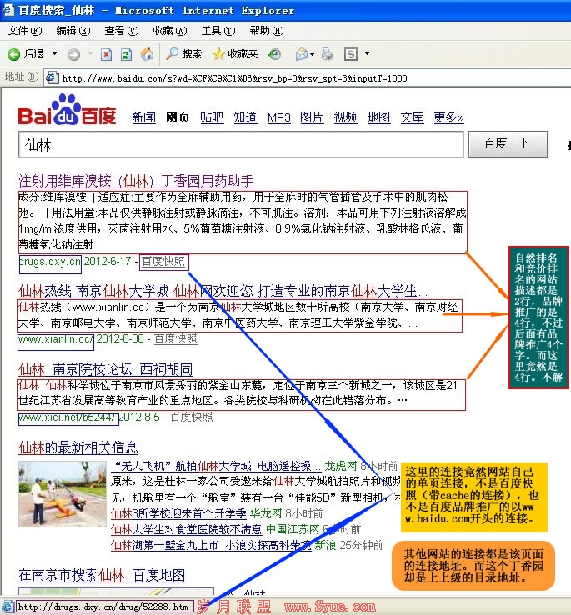
Task: Open the 查看(V) menu
Action: pyautogui.click(x=121, y=31)
